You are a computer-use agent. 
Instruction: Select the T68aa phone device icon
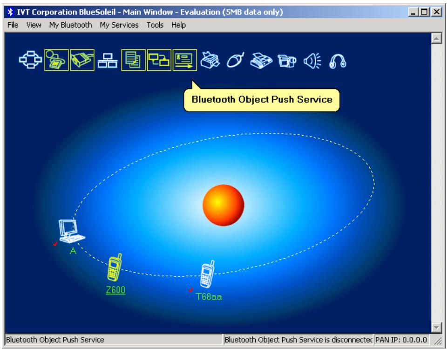click(x=207, y=274)
